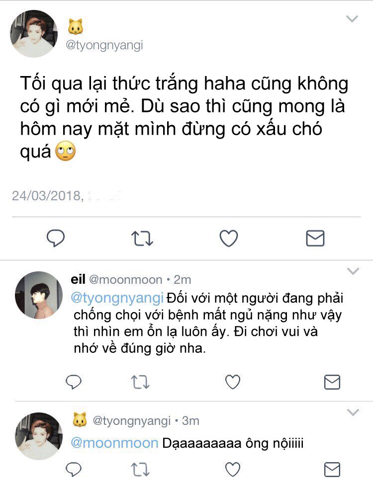Open options chevron on bottom reply
This screenshot has width=373, height=485.
[353, 412]
